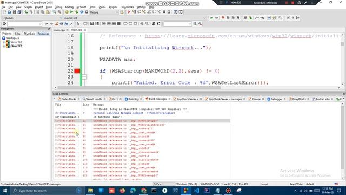Click the S source toolbar icon
The width and height of the screenshot is (346, 195).
pyautogui.click(x=154, y=24)
